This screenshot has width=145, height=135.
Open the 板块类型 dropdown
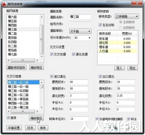coord(127,17)
